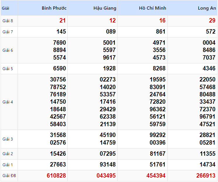Click the Bình Phước column header
This screenshot has height=182, width=218.
coord(54,8)
